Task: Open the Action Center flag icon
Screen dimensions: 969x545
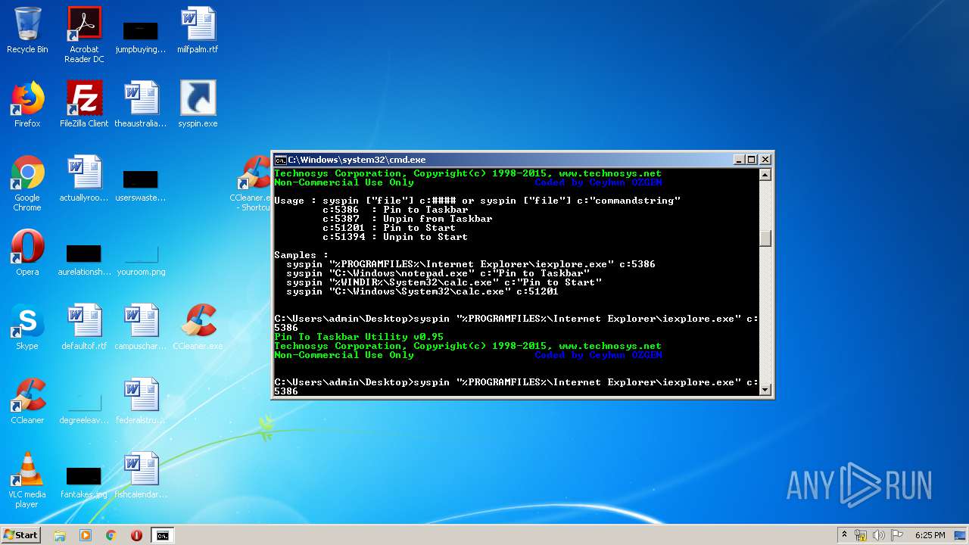Action: (x=897, y=535)
